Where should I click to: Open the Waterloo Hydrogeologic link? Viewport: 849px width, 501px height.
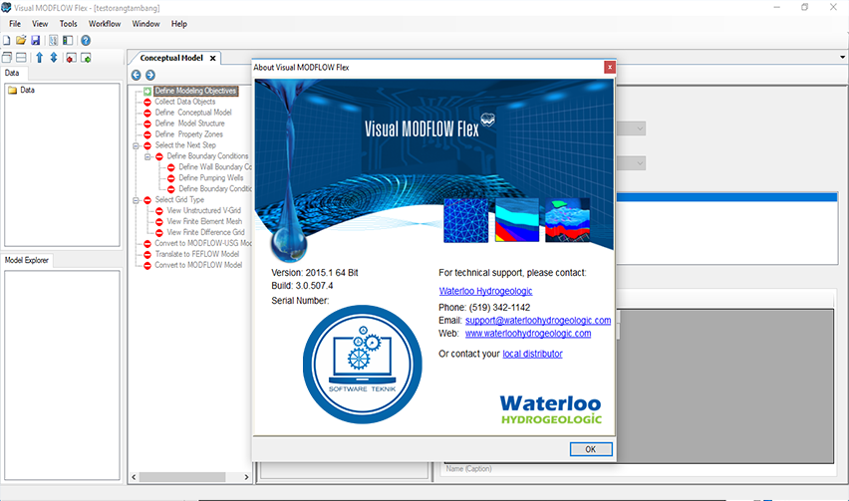click(x=485, y=291)
